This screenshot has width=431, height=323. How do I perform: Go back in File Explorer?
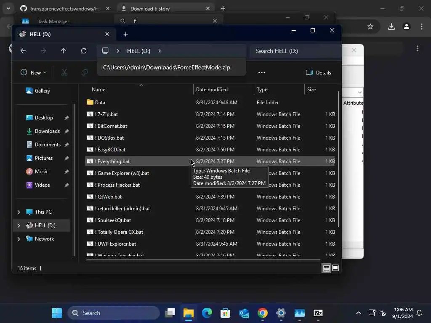23,51
